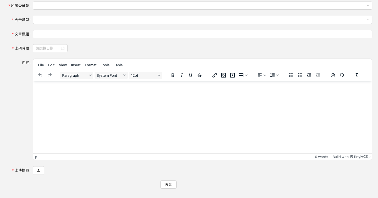
Task: Click the undo arrow
Action: tap(40, 75)
